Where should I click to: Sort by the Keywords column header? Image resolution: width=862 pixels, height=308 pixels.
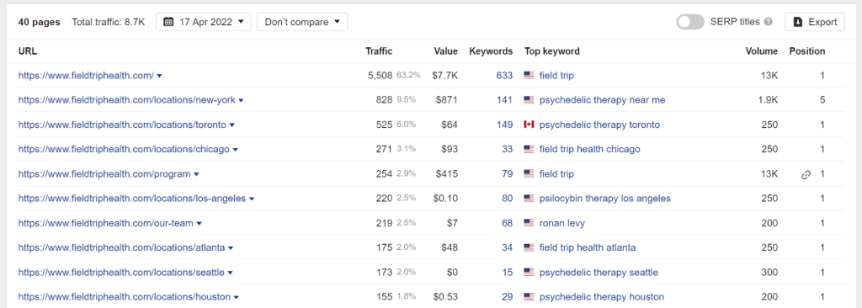tap(491, 51)
